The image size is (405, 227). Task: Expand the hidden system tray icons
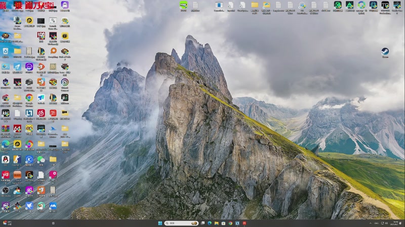tap(371, 223)
